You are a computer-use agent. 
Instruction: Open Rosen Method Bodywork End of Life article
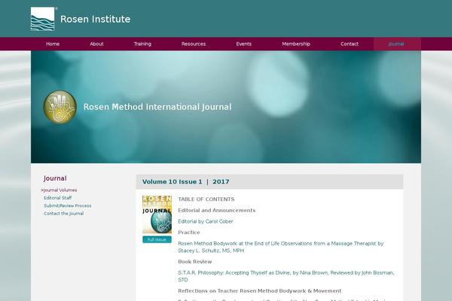(281, 247)
